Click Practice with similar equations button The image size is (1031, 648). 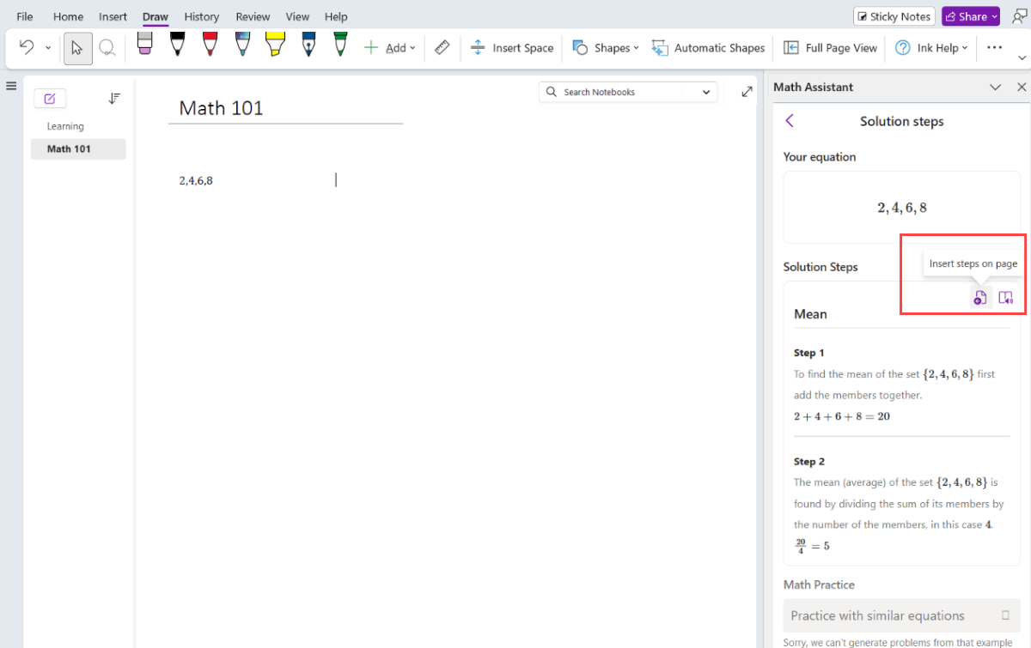(901, 615)
